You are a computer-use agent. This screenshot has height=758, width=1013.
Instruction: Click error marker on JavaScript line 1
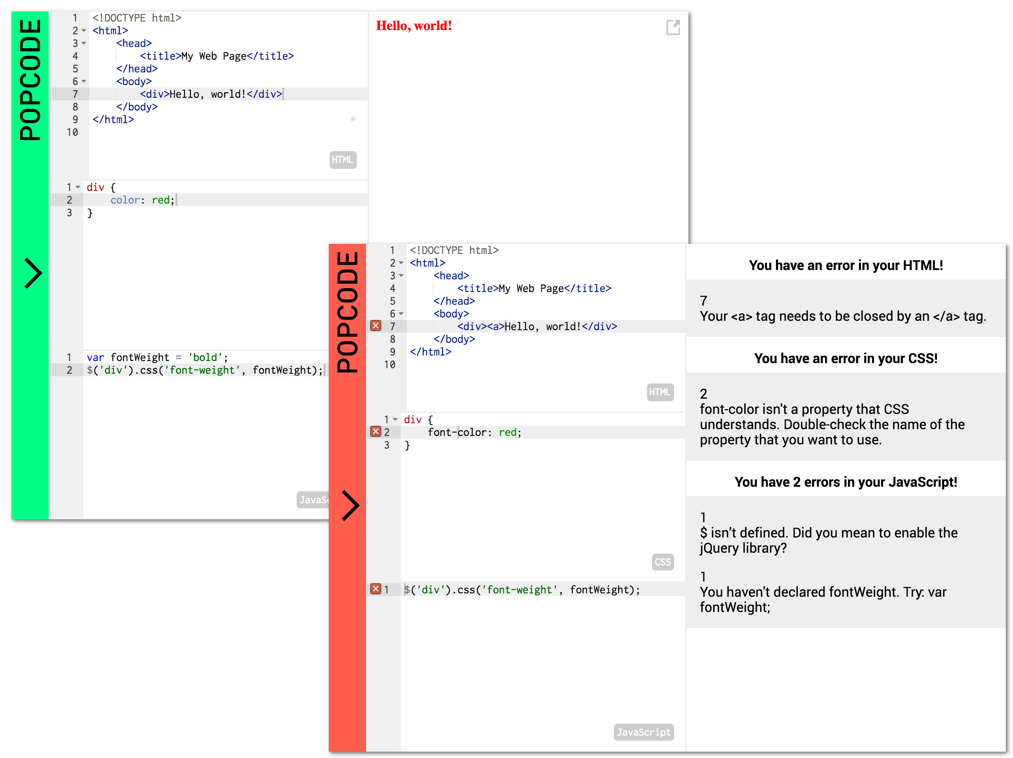tap(375, 589)
